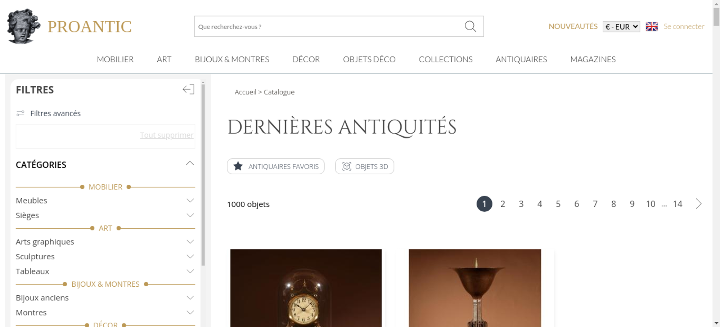
Task: Open the Mobilier menu
Action: (115, 59)
